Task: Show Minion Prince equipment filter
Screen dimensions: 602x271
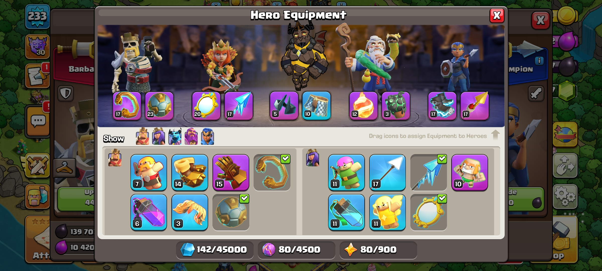Action: point(175,136)
